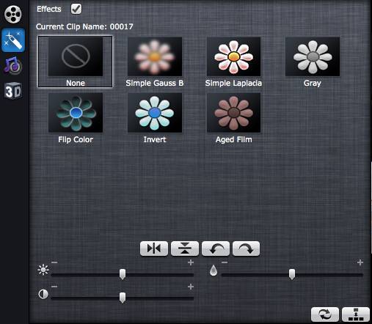The image size is (372, 324).
Task: Click the saturation droplet slider handle
Action: point(292,274)
